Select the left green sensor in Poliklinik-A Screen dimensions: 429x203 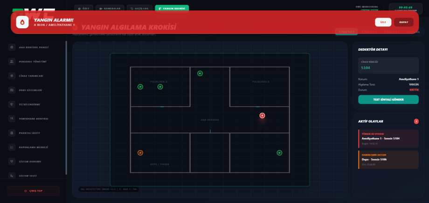pyautogui.click(x=140, y=87)
